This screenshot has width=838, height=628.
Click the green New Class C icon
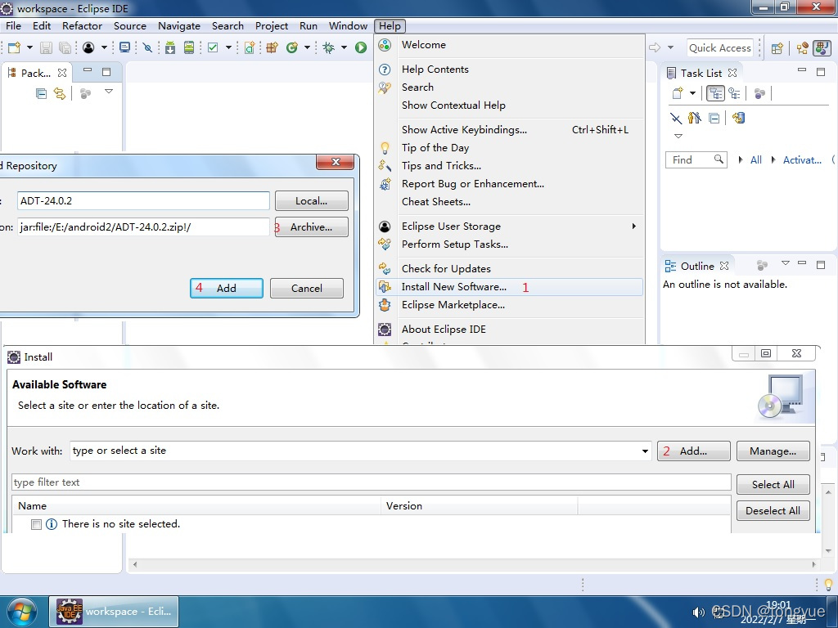pos(292,47)
